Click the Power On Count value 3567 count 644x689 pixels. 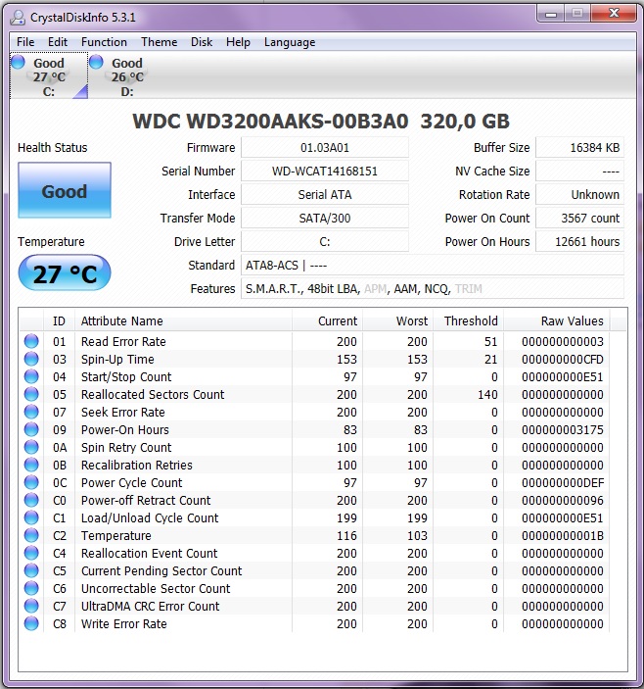579,218
